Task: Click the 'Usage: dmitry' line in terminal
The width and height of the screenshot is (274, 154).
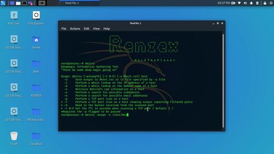Action: pos(104,76)
